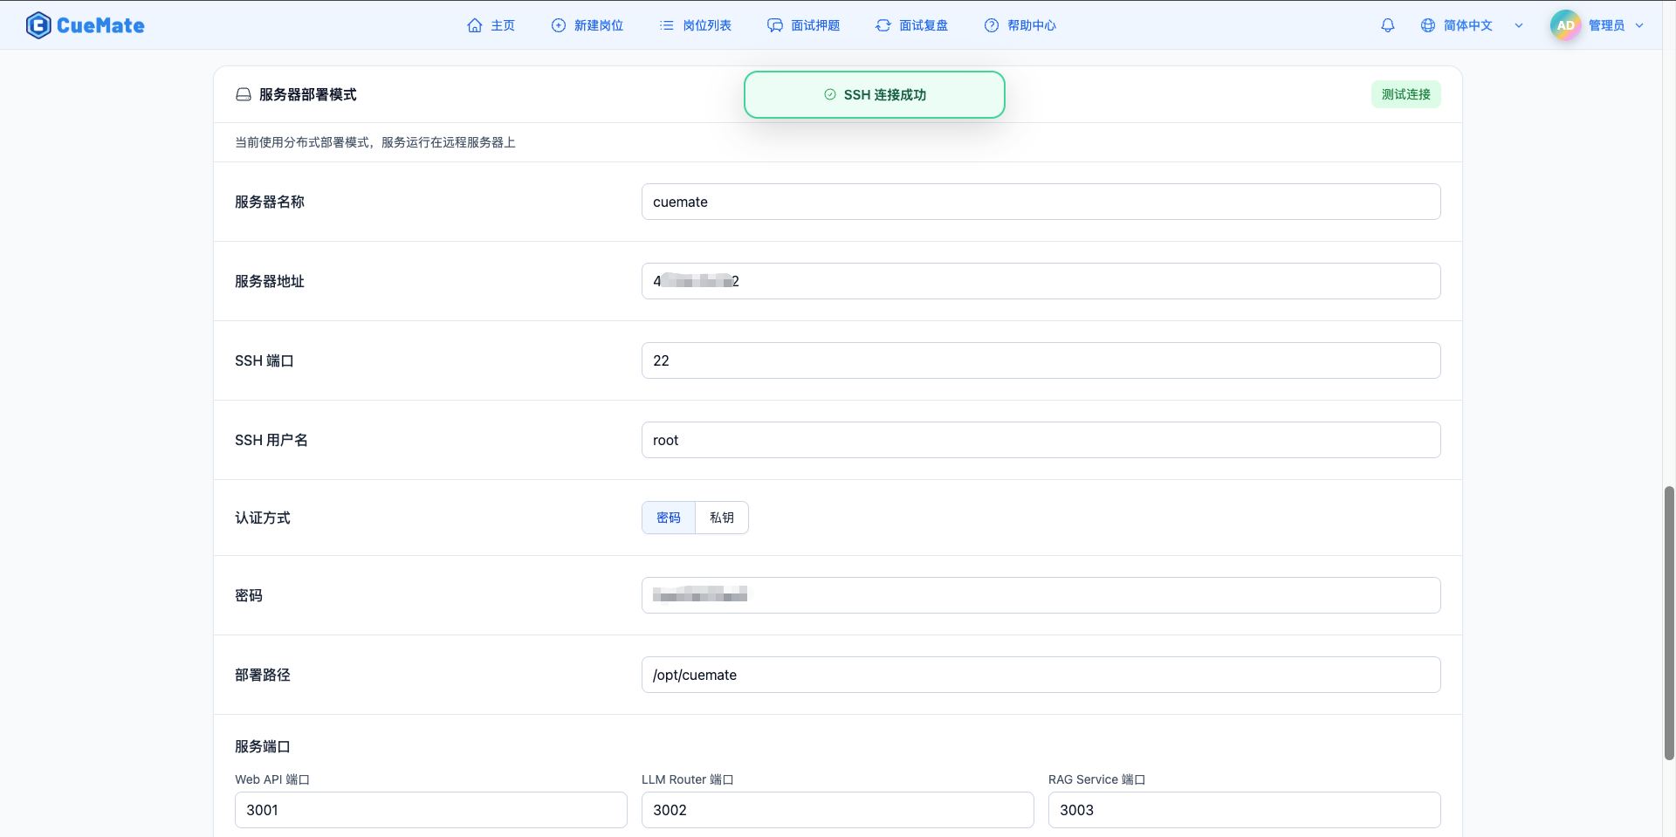
Task: Dismiss the SSH 连接成功 notification
Action: [x=874, y=94]
